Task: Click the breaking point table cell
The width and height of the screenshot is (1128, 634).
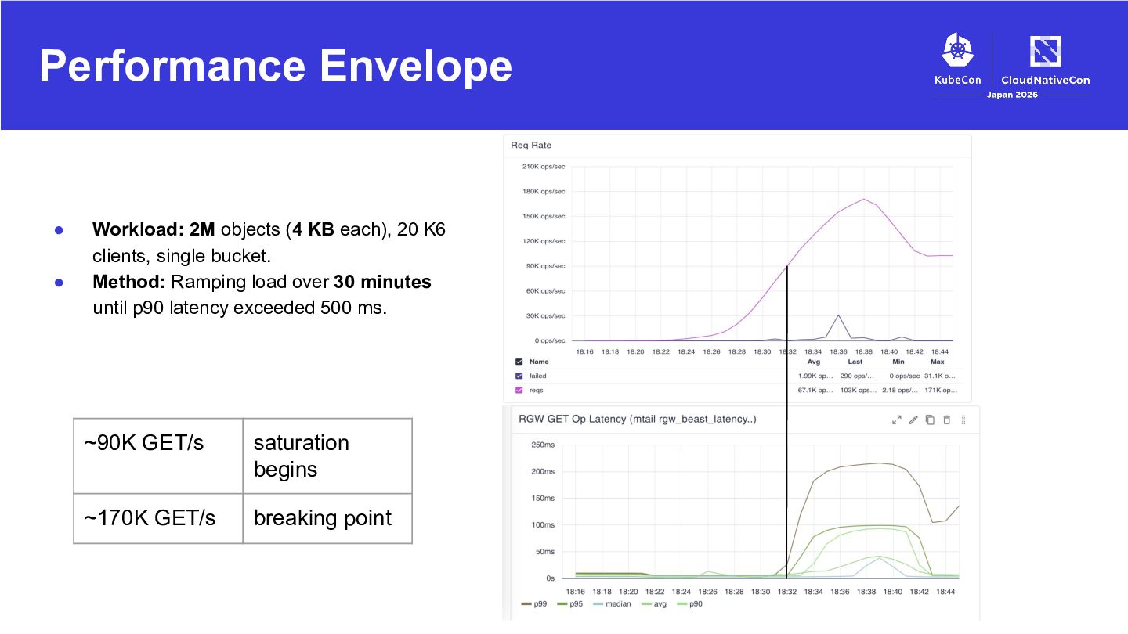Action: pos(327,518)
